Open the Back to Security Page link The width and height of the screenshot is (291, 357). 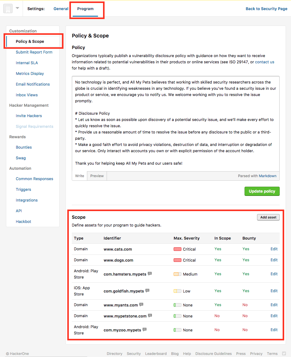click(x=266, y=9)
